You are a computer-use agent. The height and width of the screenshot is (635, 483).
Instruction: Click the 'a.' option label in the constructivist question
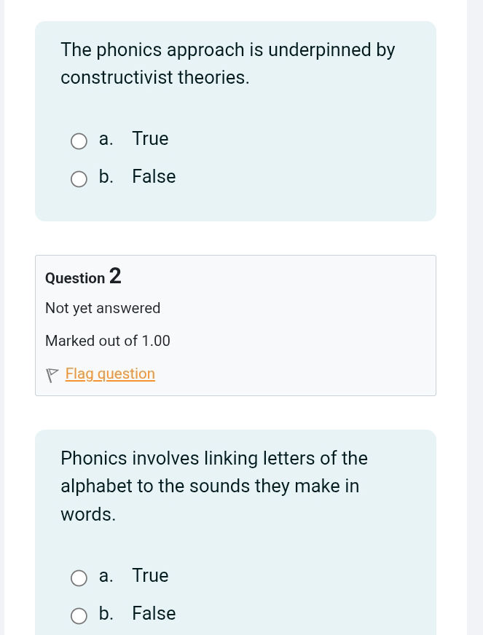coord(106,139)
